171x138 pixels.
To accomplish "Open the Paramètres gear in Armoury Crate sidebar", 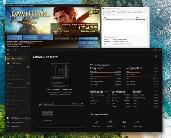I will [8, 126].
